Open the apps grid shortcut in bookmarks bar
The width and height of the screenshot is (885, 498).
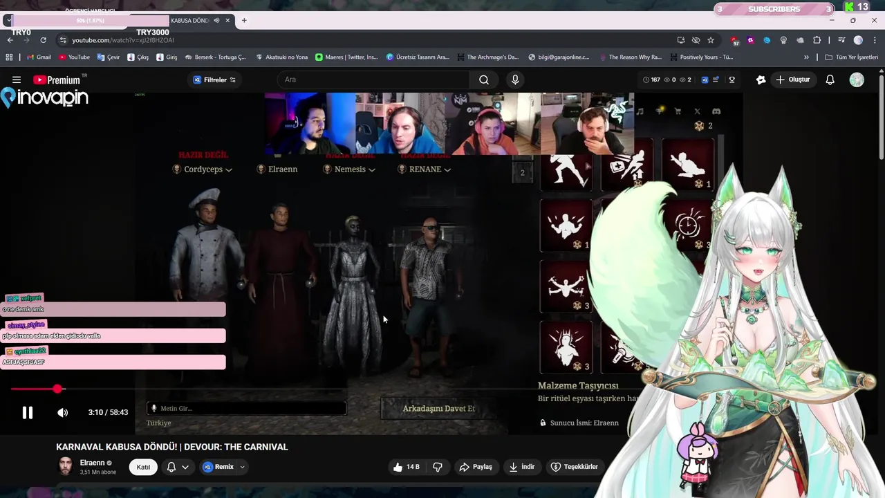[x=10, y=57]
